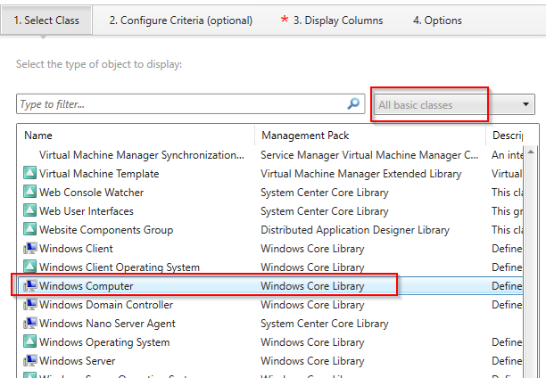Image resolution: width=546 pixels, height=378 pixels.
Task: Click Windows Core Library in Windows Domain Controller row
Action: click(312, 305)
